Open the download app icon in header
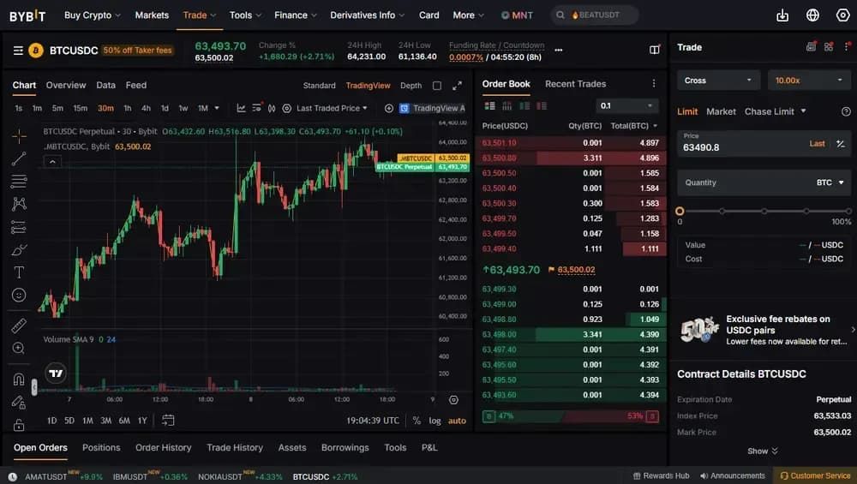Viewport: 857px width, 484px height. [782, 15]
